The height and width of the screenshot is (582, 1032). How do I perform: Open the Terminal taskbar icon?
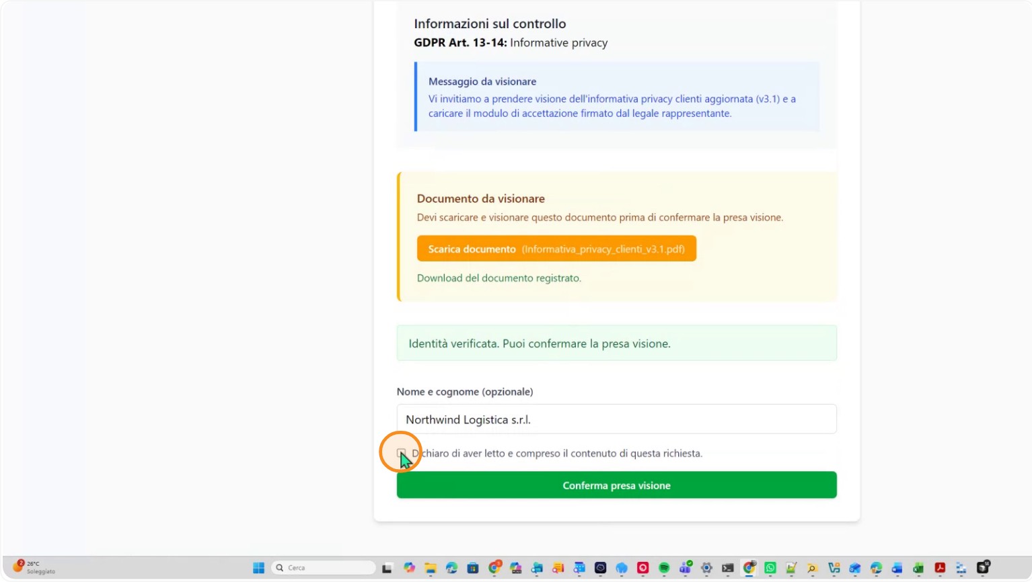(x=728, y=568)
